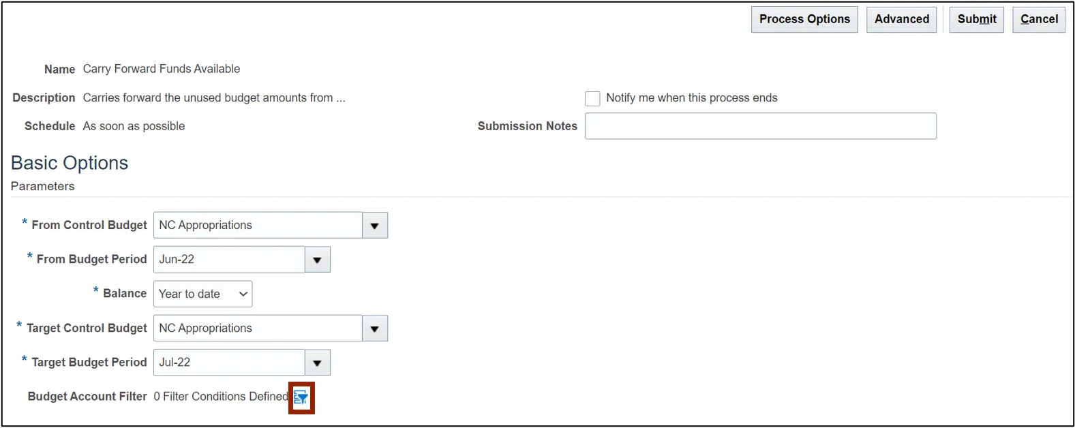Open the Advanced options
This screenshot has height=428, width=1075.
coord(901,19)
